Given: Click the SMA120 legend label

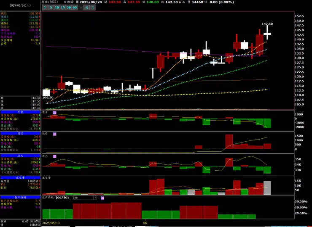Looking at the screenshot, I should pos(5,26).
